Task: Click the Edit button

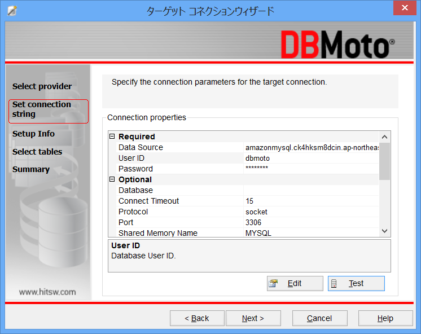Action: 295,283
